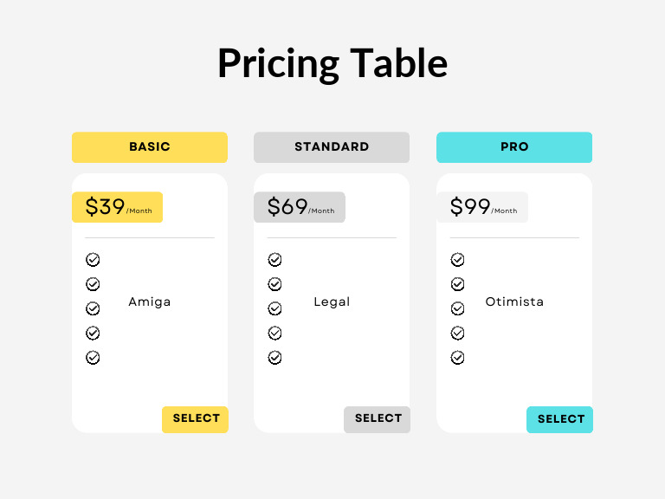Click the first checkmark icon in Basic plan

[x=93, y=260]
